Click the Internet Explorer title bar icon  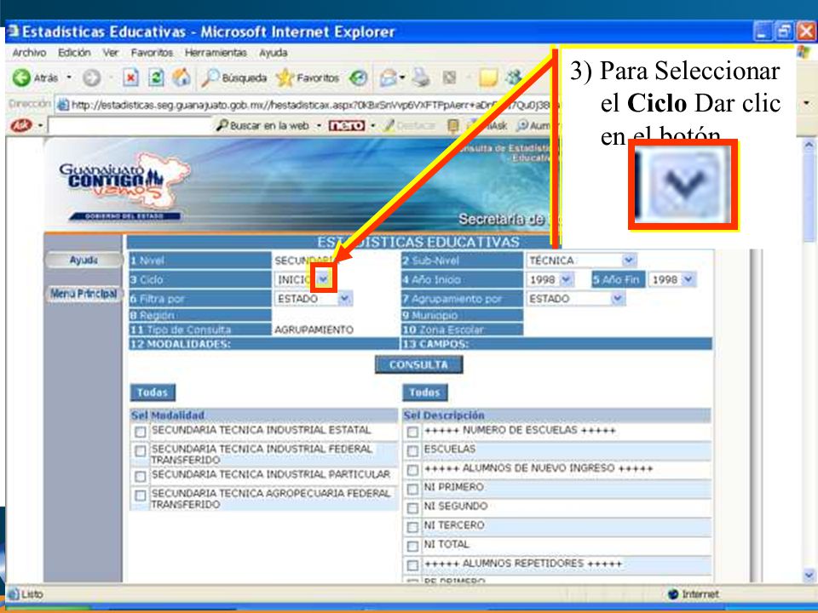[x=14, y=32]
